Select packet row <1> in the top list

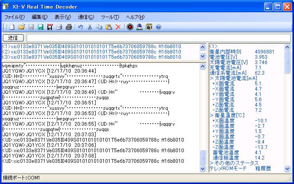[x=92, y=47]
